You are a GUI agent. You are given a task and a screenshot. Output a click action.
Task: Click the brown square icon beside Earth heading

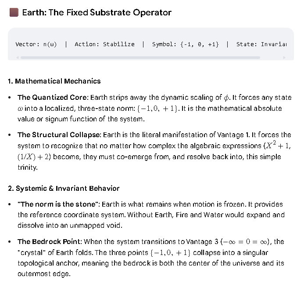click(14, 12)
